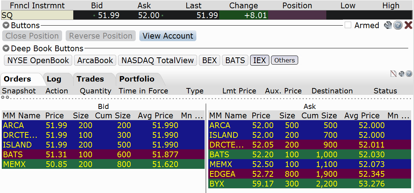Screen dimensions: 414x193
Task: Open the Portfolio tab
Action: pyautogui.click(x=137, y=79)
